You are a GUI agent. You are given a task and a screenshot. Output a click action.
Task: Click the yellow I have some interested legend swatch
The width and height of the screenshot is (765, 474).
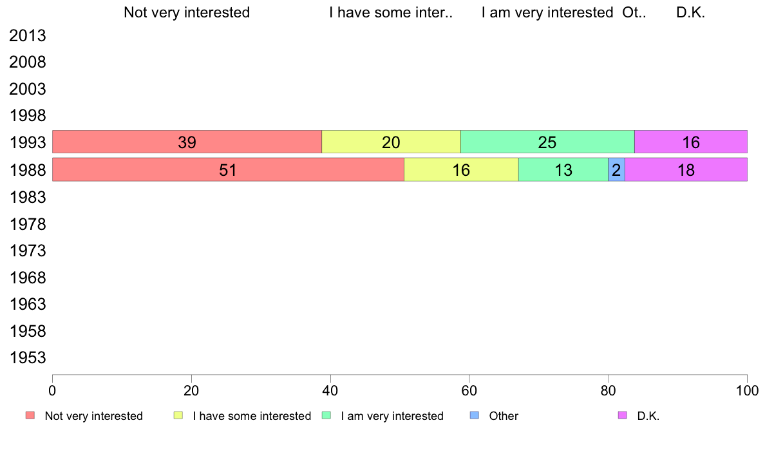click(x=178, y=415)
